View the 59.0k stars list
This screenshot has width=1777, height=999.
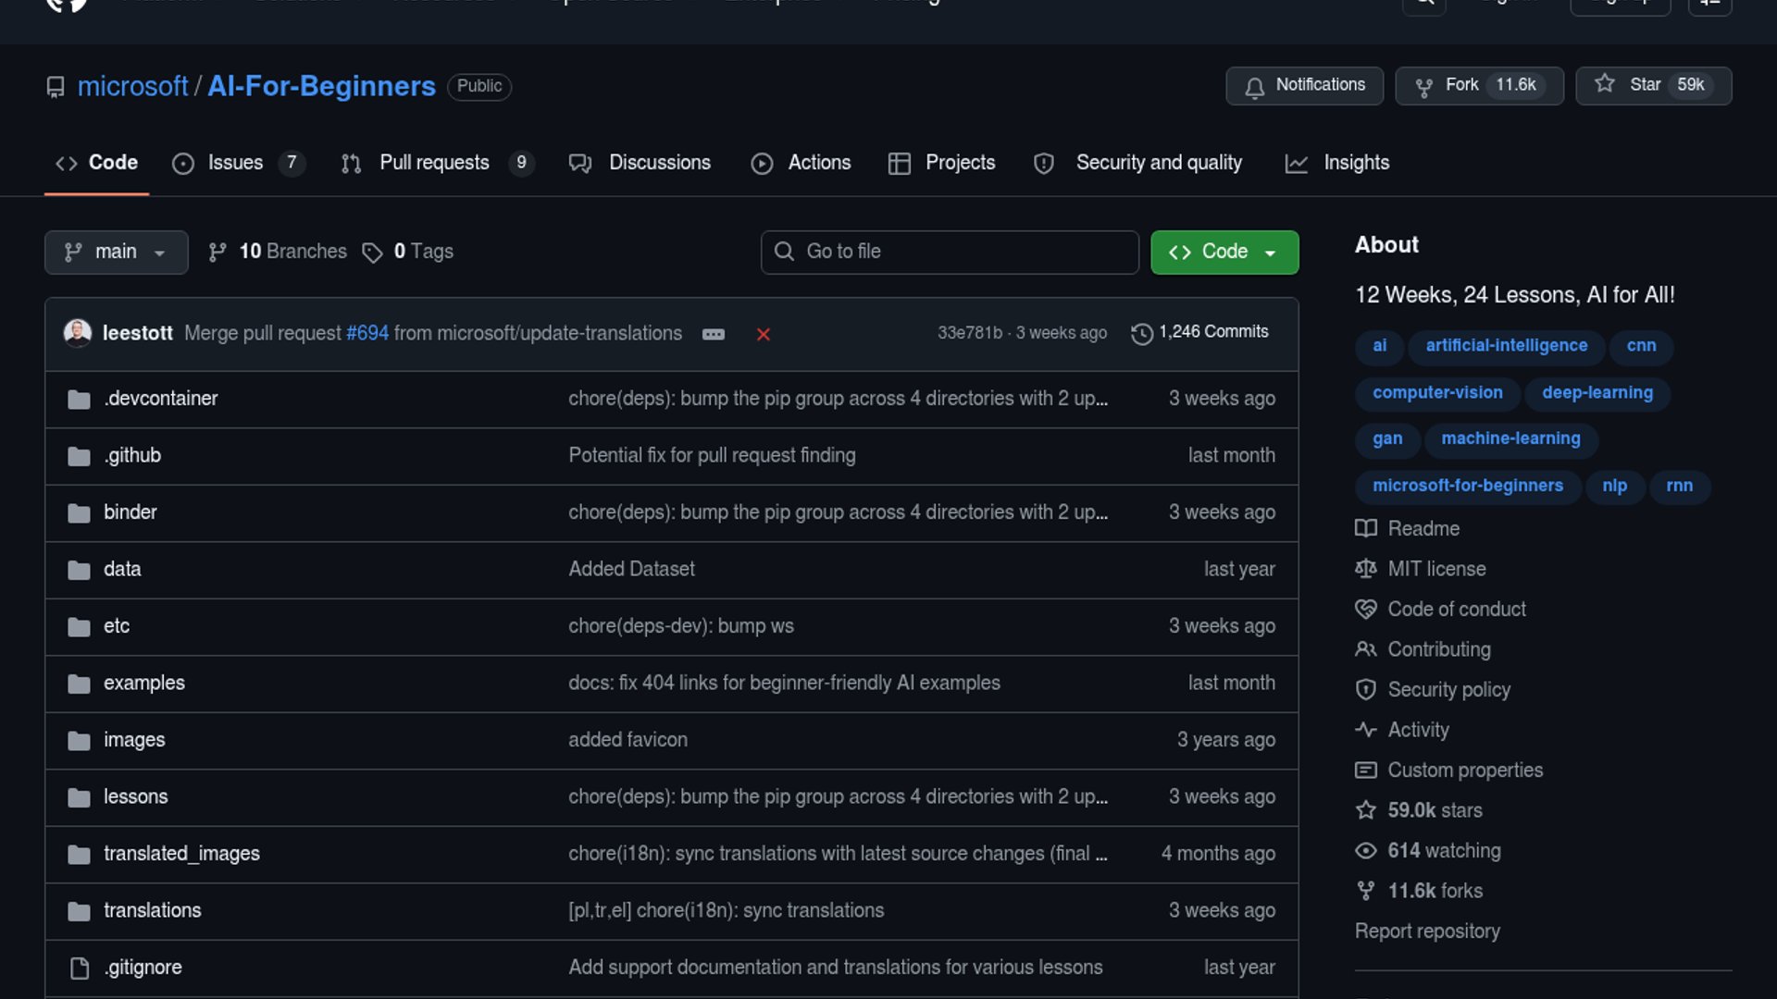pos(1419,811)
